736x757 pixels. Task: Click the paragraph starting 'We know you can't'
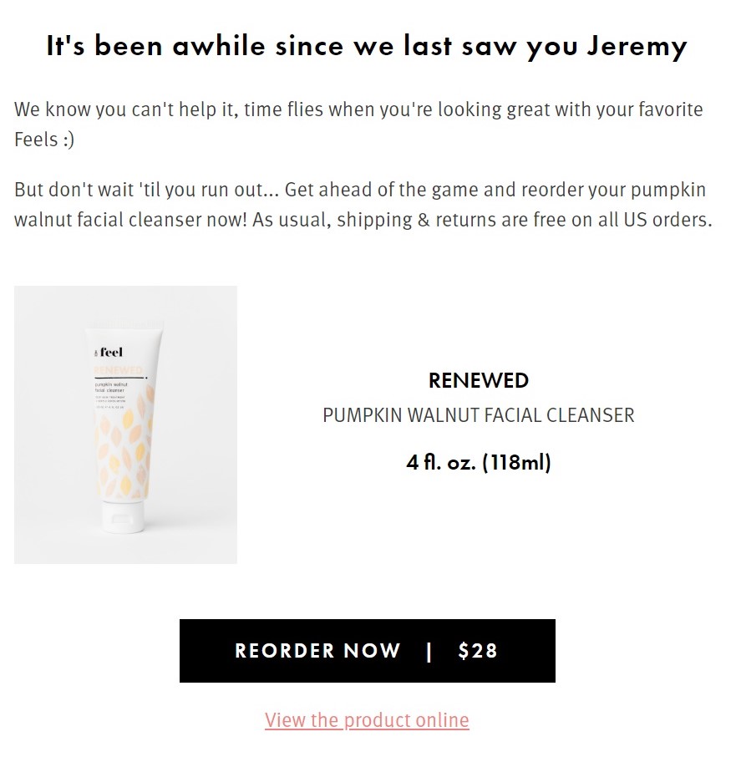click(x=358, y=124)
